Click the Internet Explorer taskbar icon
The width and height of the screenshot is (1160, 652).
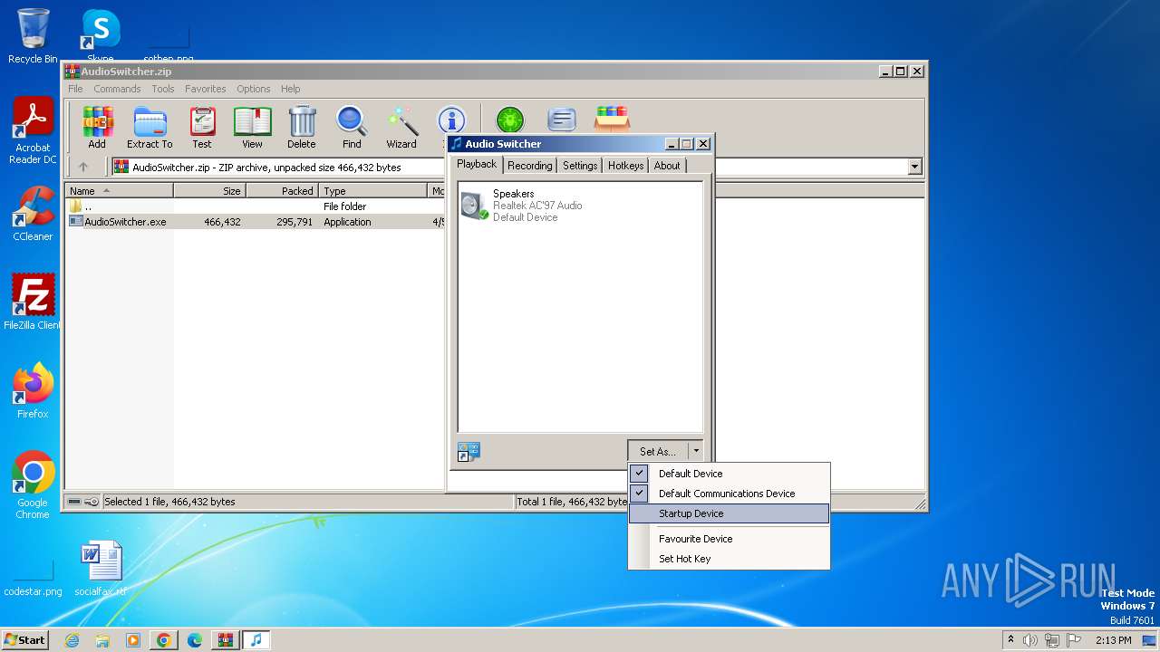pyautogui.click(x=72, y=640)
